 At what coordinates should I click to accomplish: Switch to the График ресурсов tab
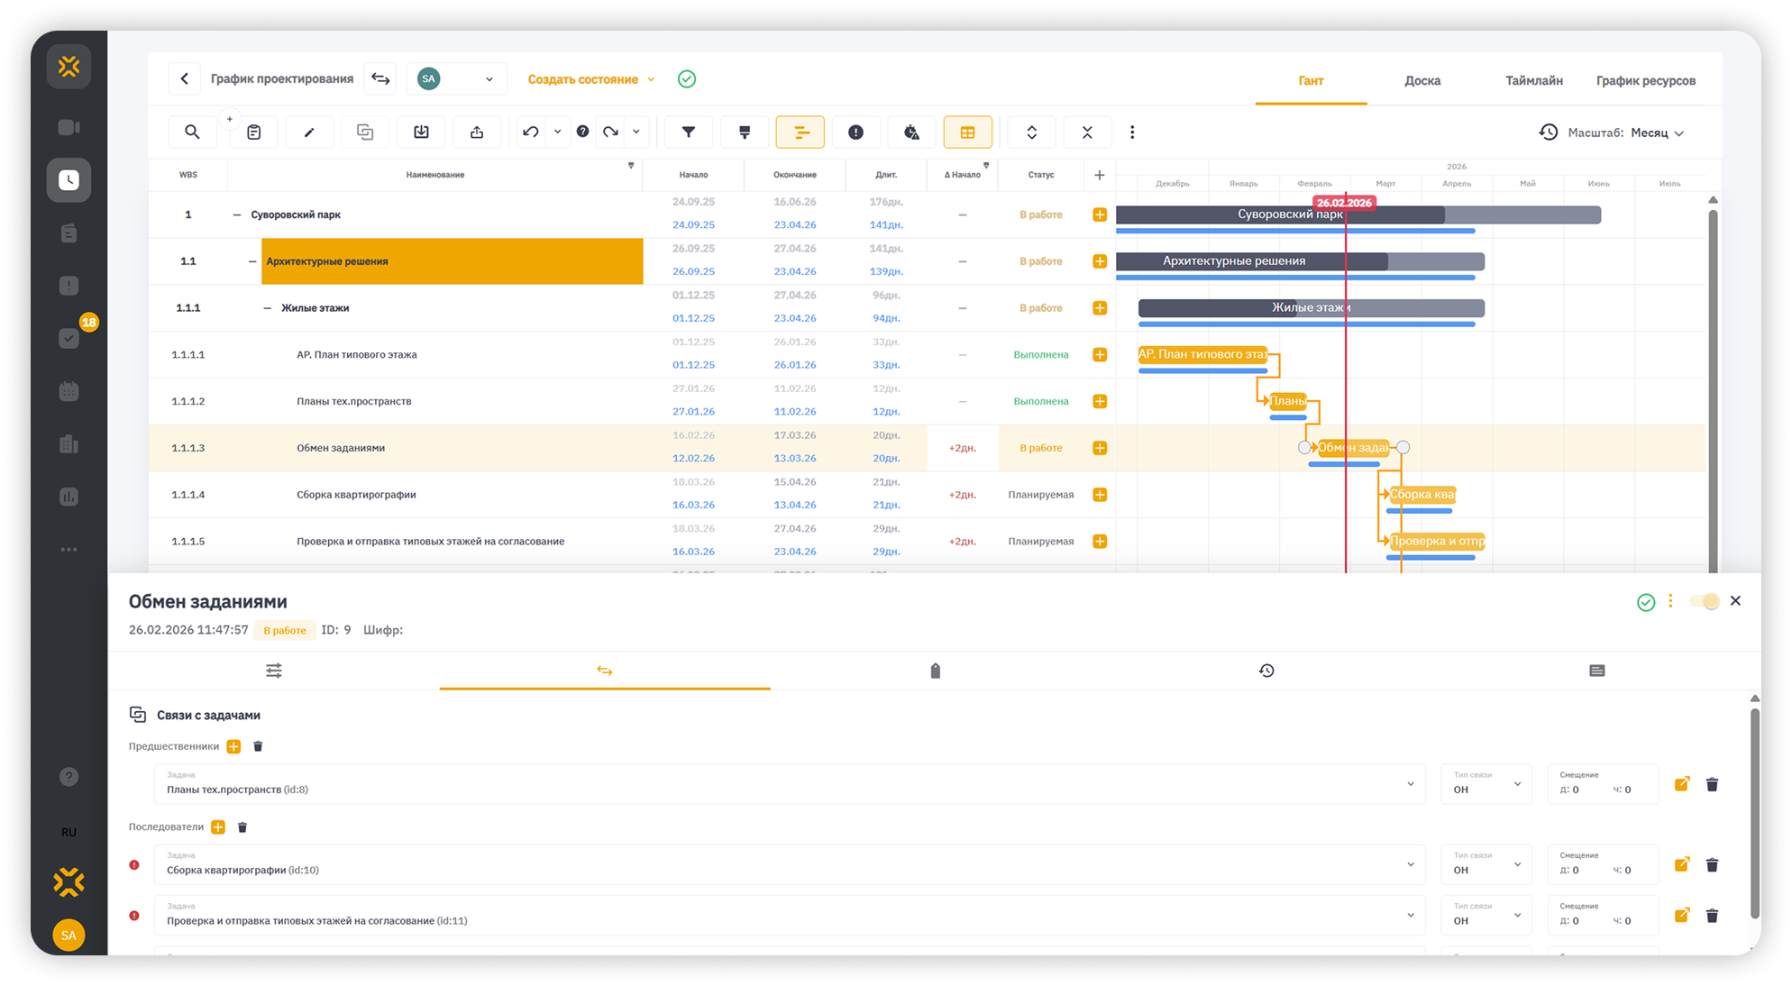pos(1645,81)
